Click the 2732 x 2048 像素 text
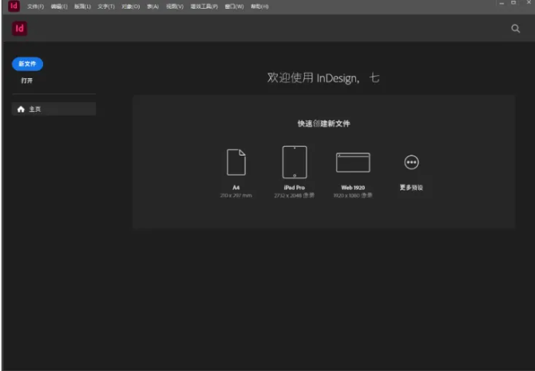The image size is (535, 371). pos(295,195)
